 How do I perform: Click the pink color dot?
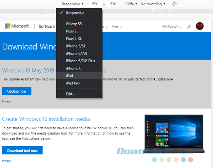click(x=190, y=159)
